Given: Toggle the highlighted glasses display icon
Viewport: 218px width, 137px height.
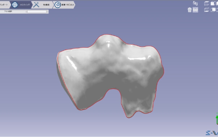Looking at the screenshot, I should point(195,10).
